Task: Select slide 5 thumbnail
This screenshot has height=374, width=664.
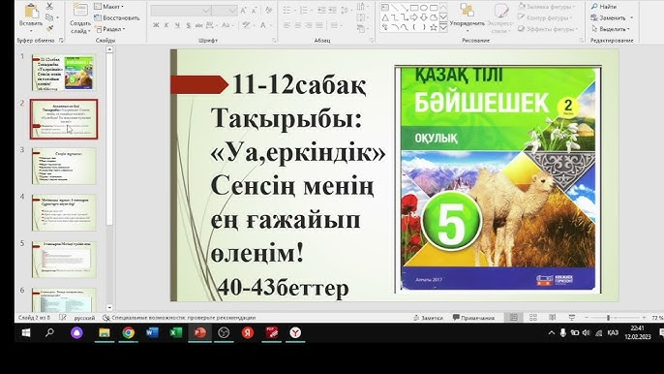Action: (x=64, y=260)
